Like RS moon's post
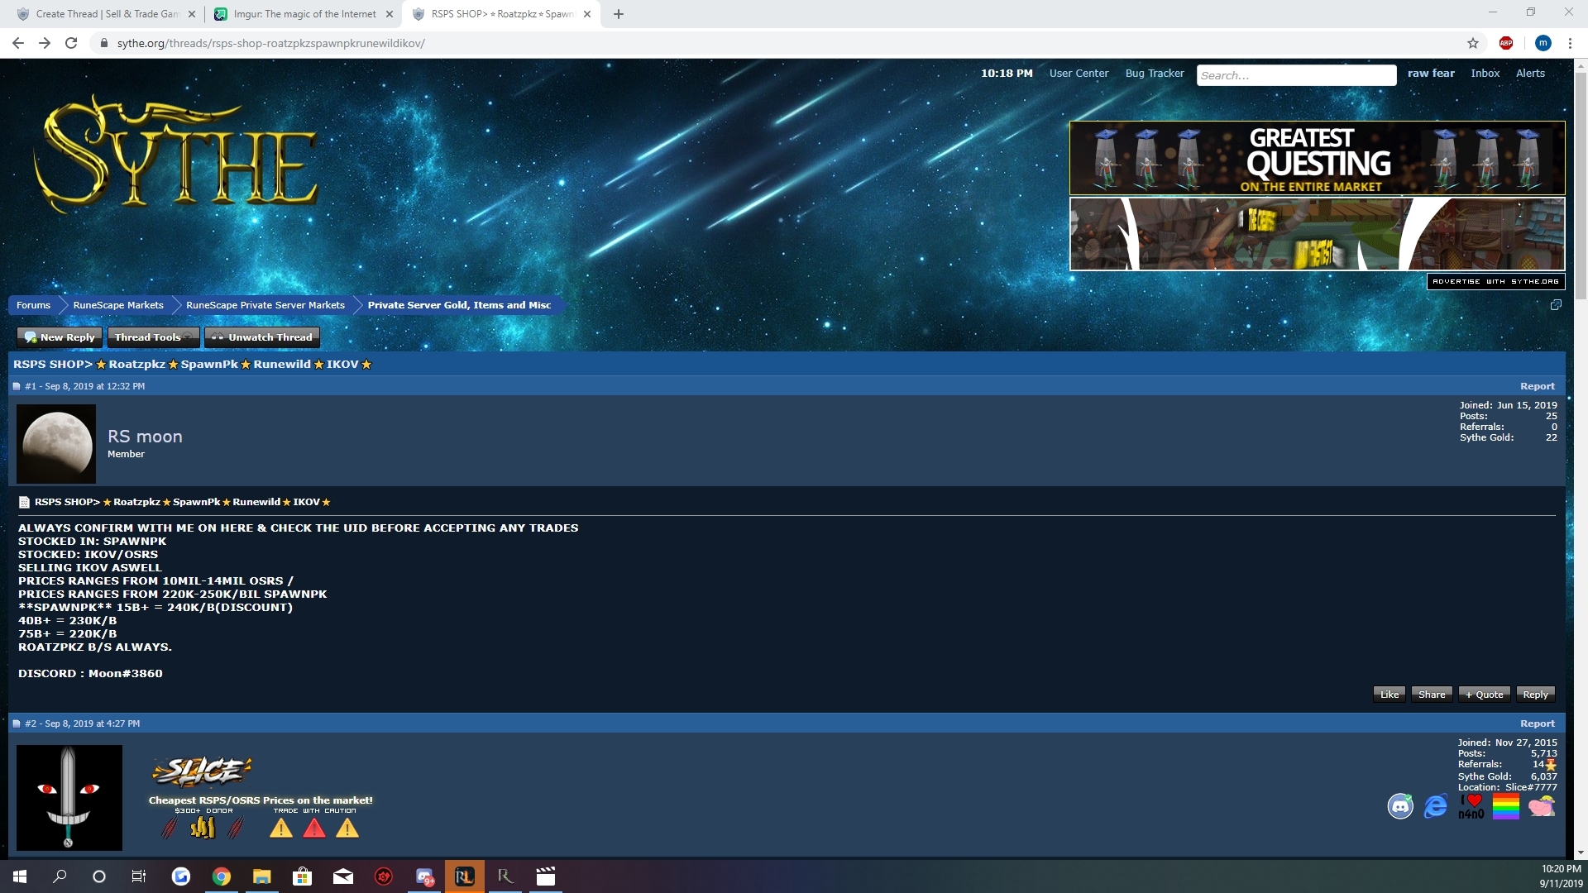The width and height of the screenshot is (1588, 893). (x=1389, y=695)
